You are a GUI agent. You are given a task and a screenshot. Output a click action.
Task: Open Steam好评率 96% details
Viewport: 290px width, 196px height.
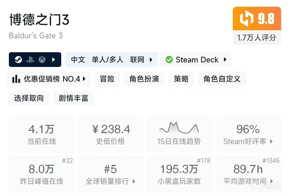248,134
